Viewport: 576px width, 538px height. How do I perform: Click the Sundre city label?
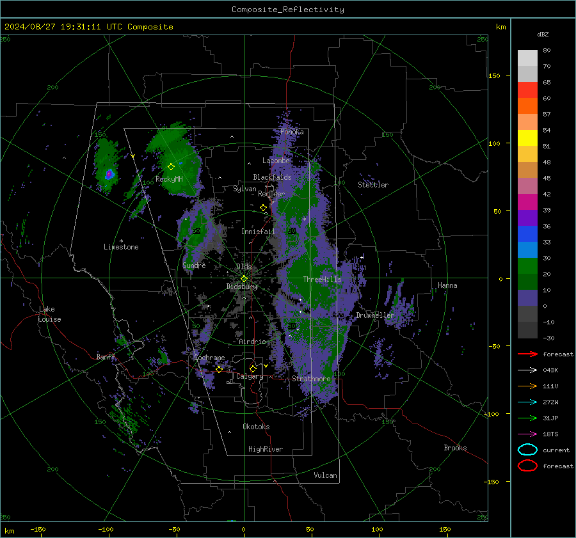[194, 265]
